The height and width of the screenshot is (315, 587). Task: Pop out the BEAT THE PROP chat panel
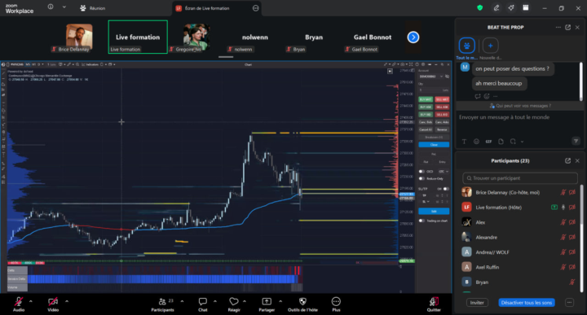(568, 28)
